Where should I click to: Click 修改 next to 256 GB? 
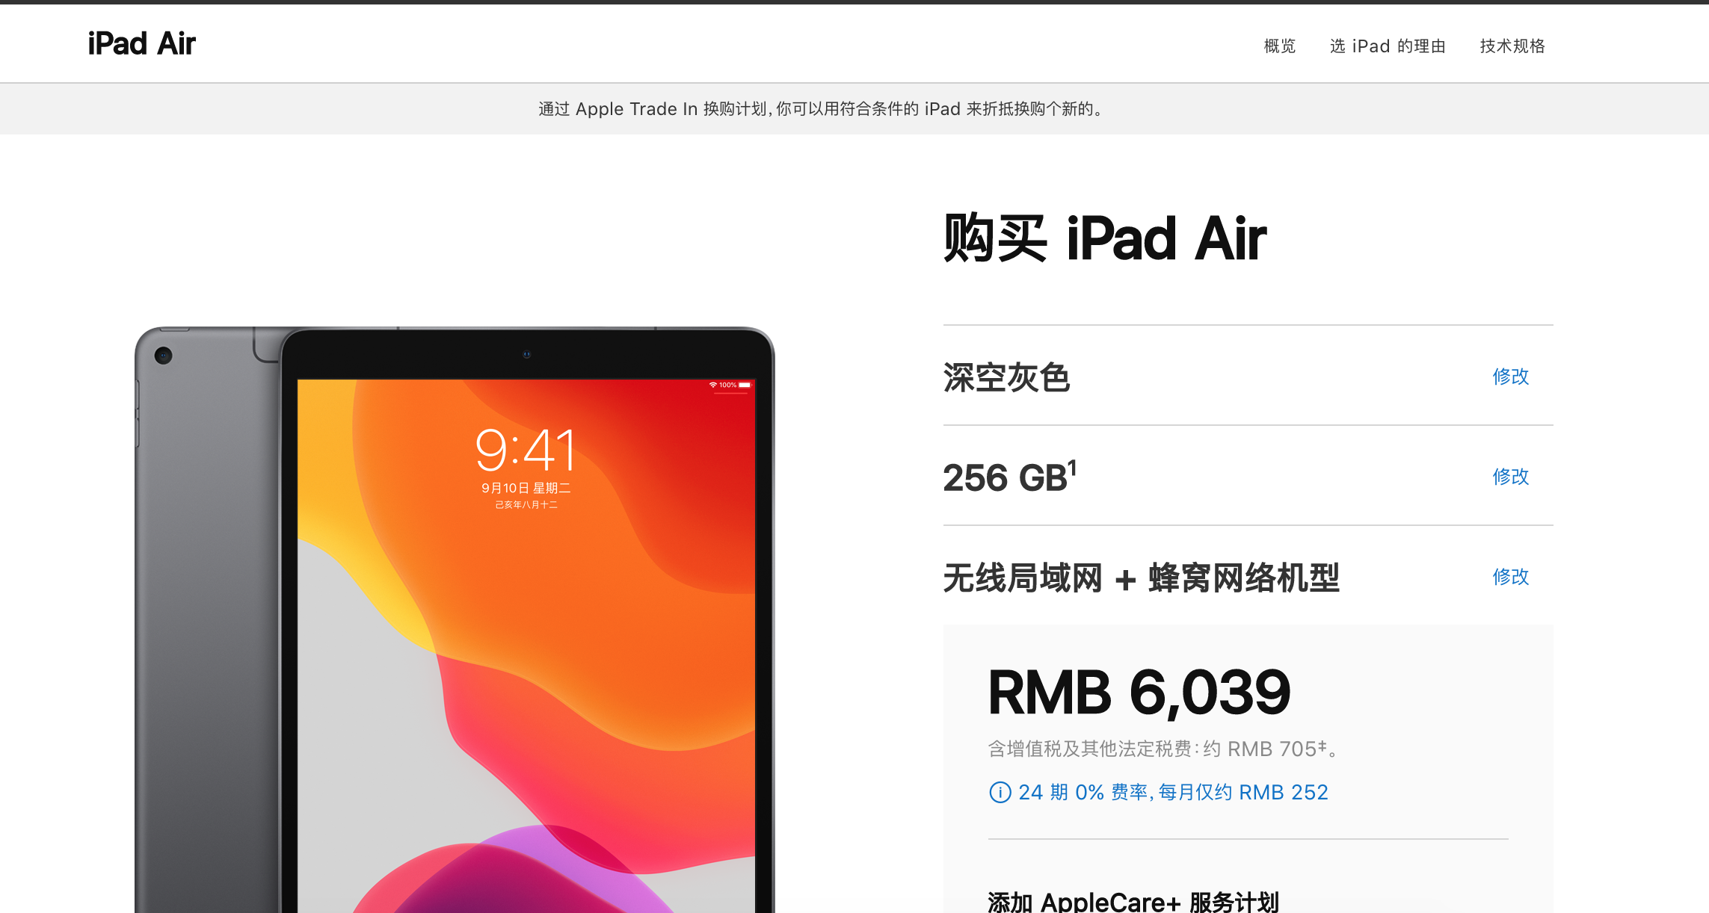click(x=1511, y=477)
